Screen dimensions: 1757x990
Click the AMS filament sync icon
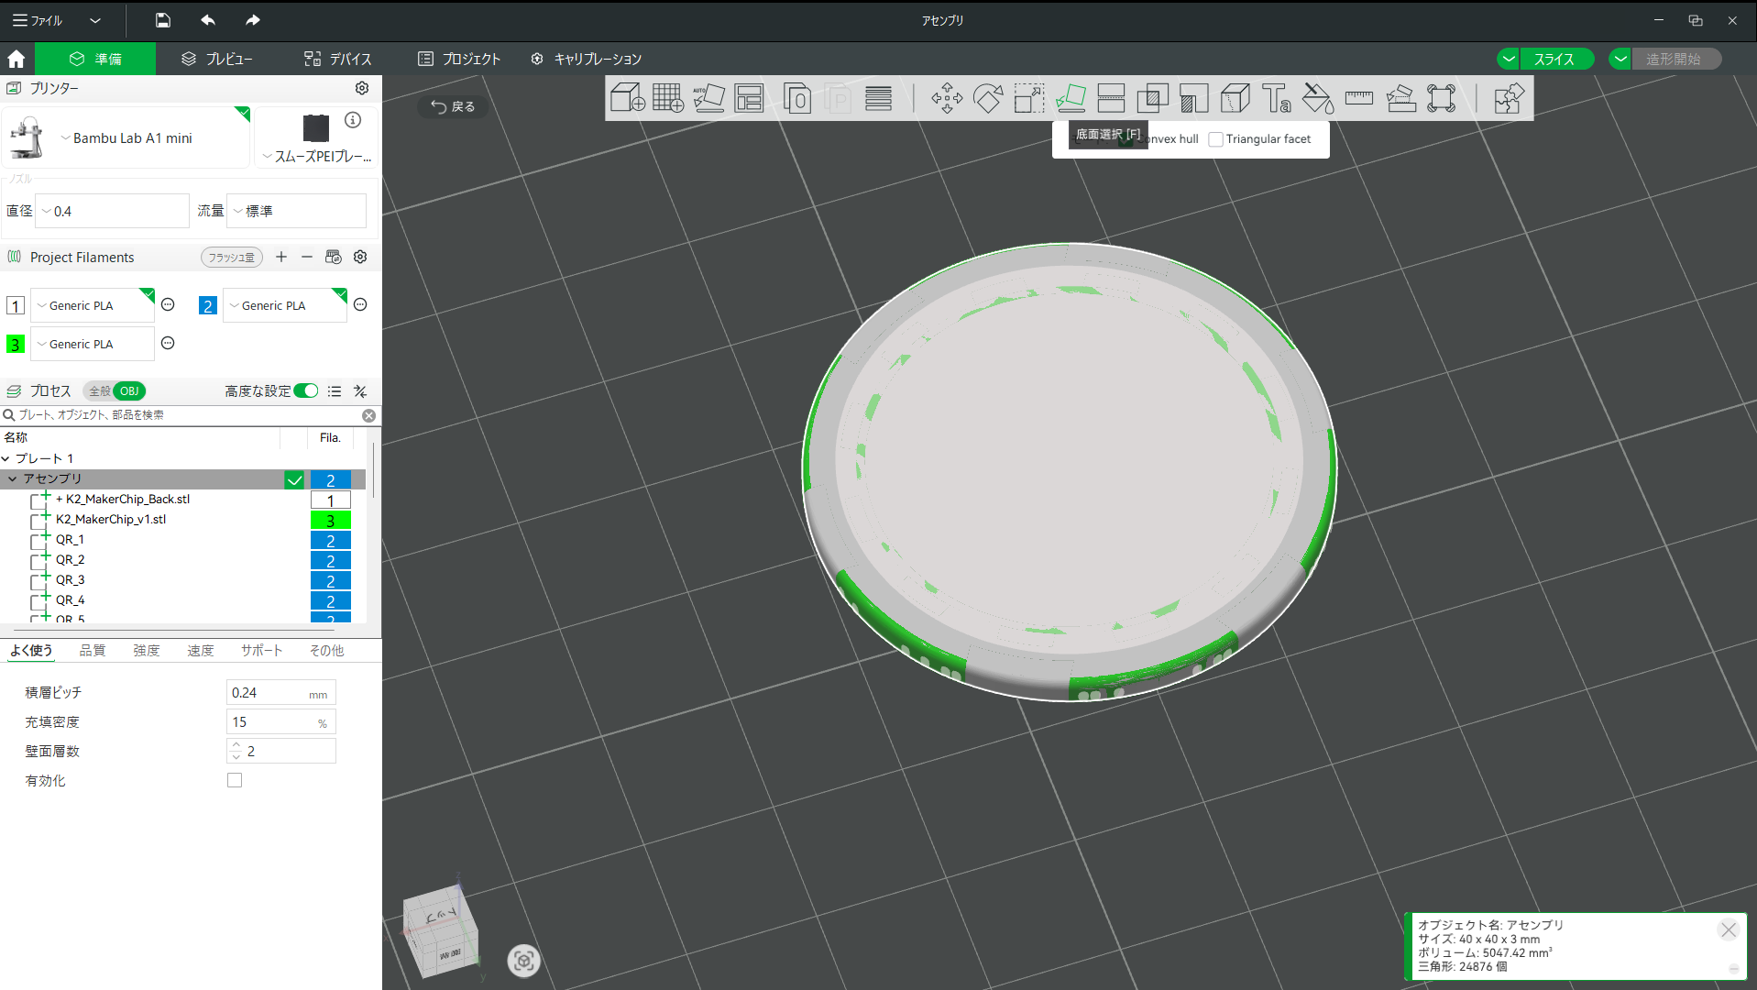coord(334,258)
